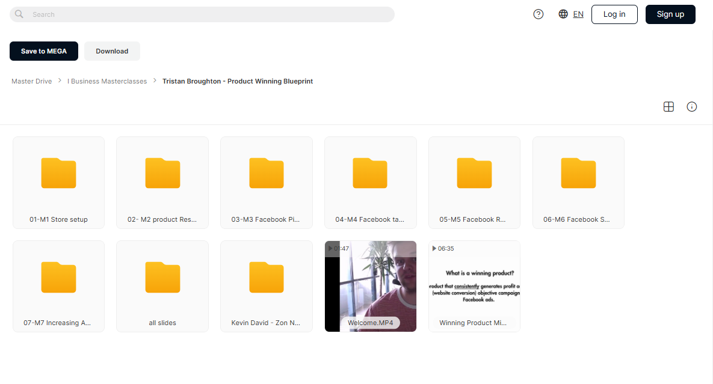Screen dimensions: 713x384
Task: Click the 02- M2 product Res... label
Action: 162,219
